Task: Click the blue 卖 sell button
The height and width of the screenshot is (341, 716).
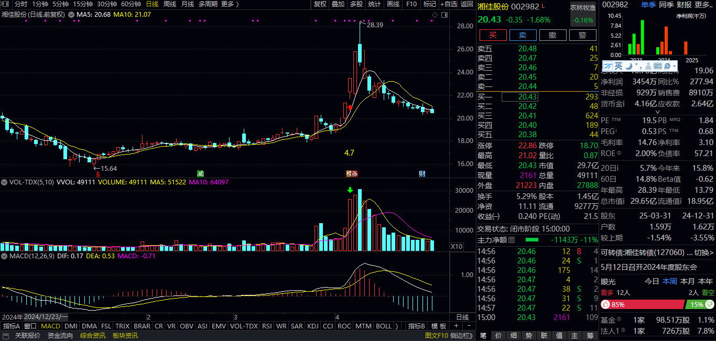Action: (523, 35)
